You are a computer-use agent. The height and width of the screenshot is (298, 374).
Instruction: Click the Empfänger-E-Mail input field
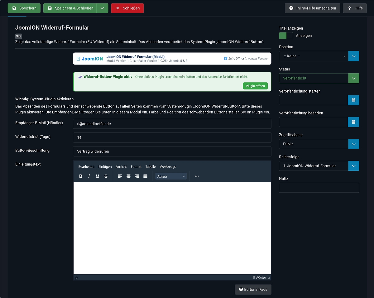[x=172, y=124]
